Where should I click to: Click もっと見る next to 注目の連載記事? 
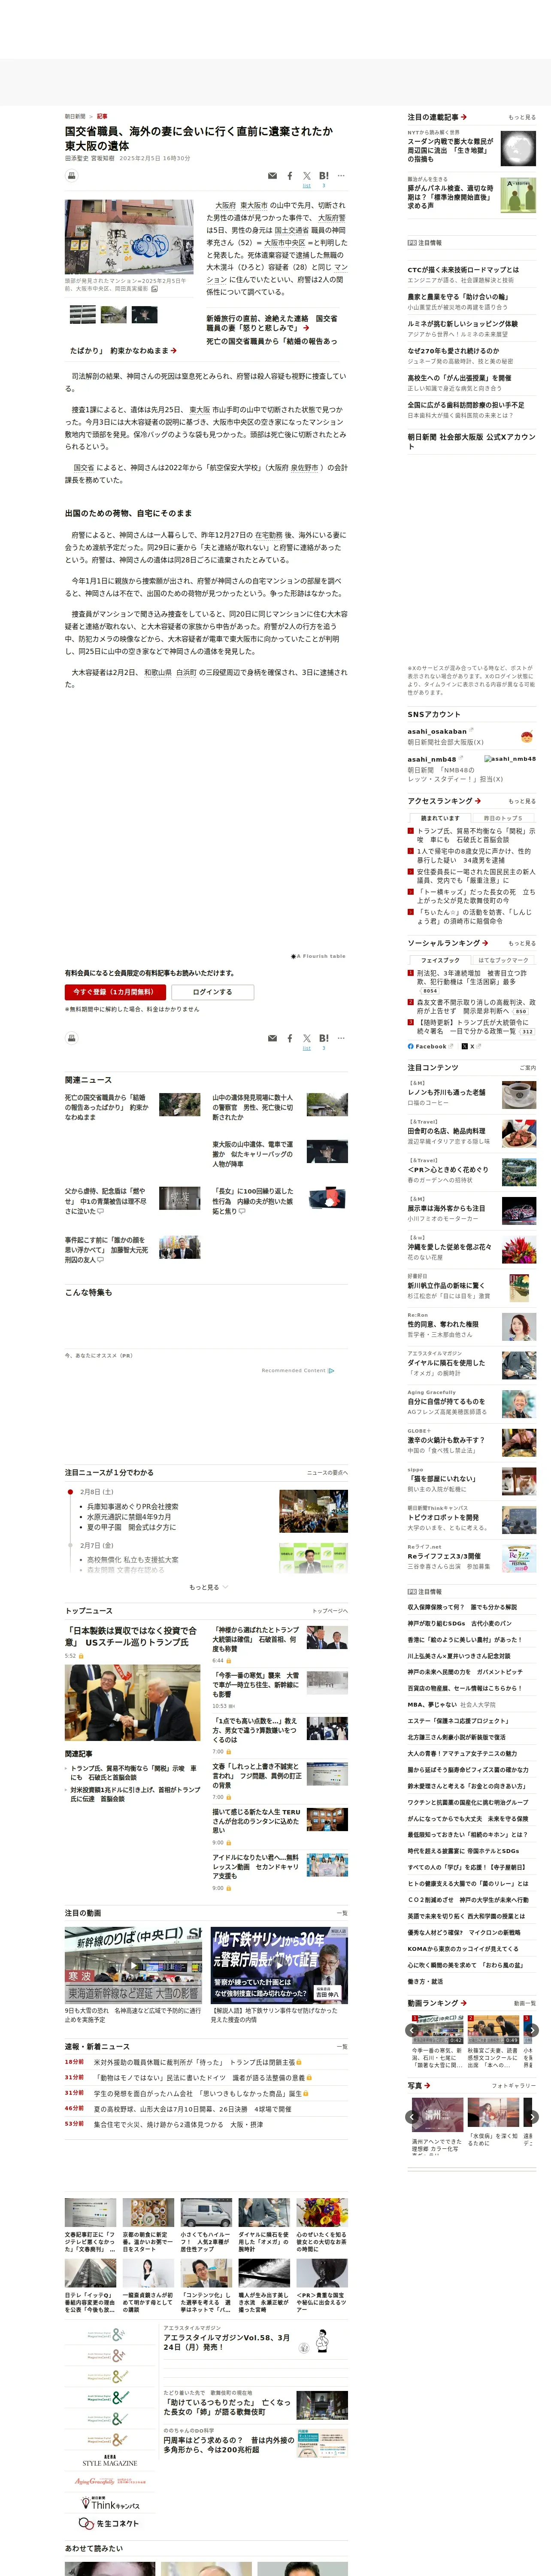click(x=521, y=117)
